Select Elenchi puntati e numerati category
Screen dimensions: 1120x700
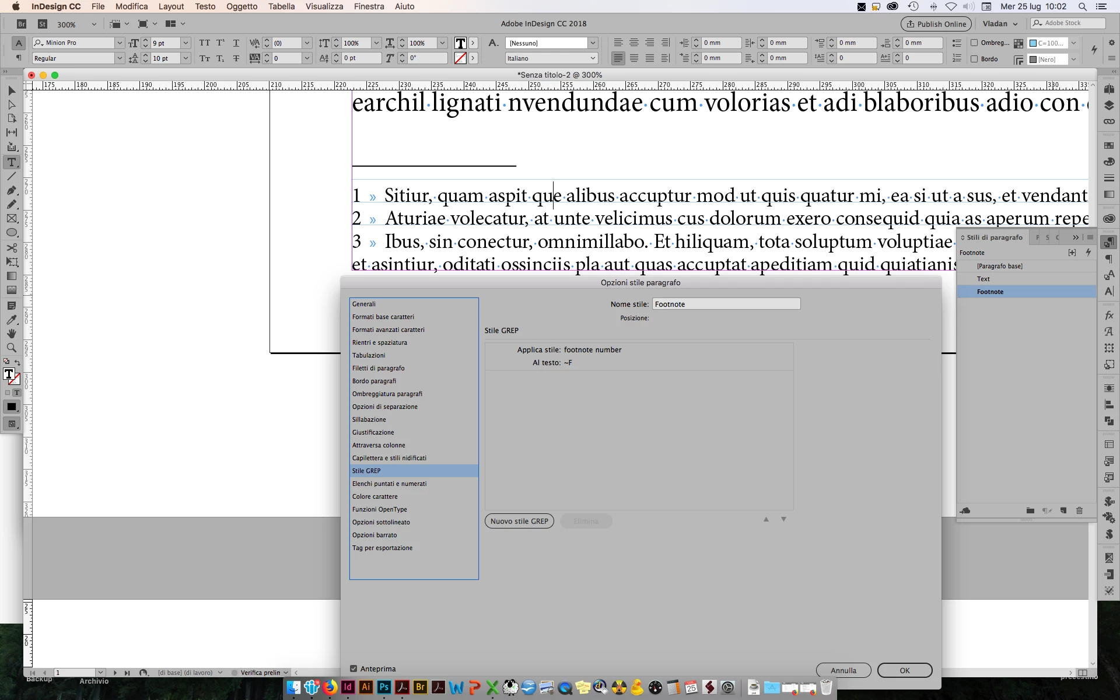[x=389, y=484]
